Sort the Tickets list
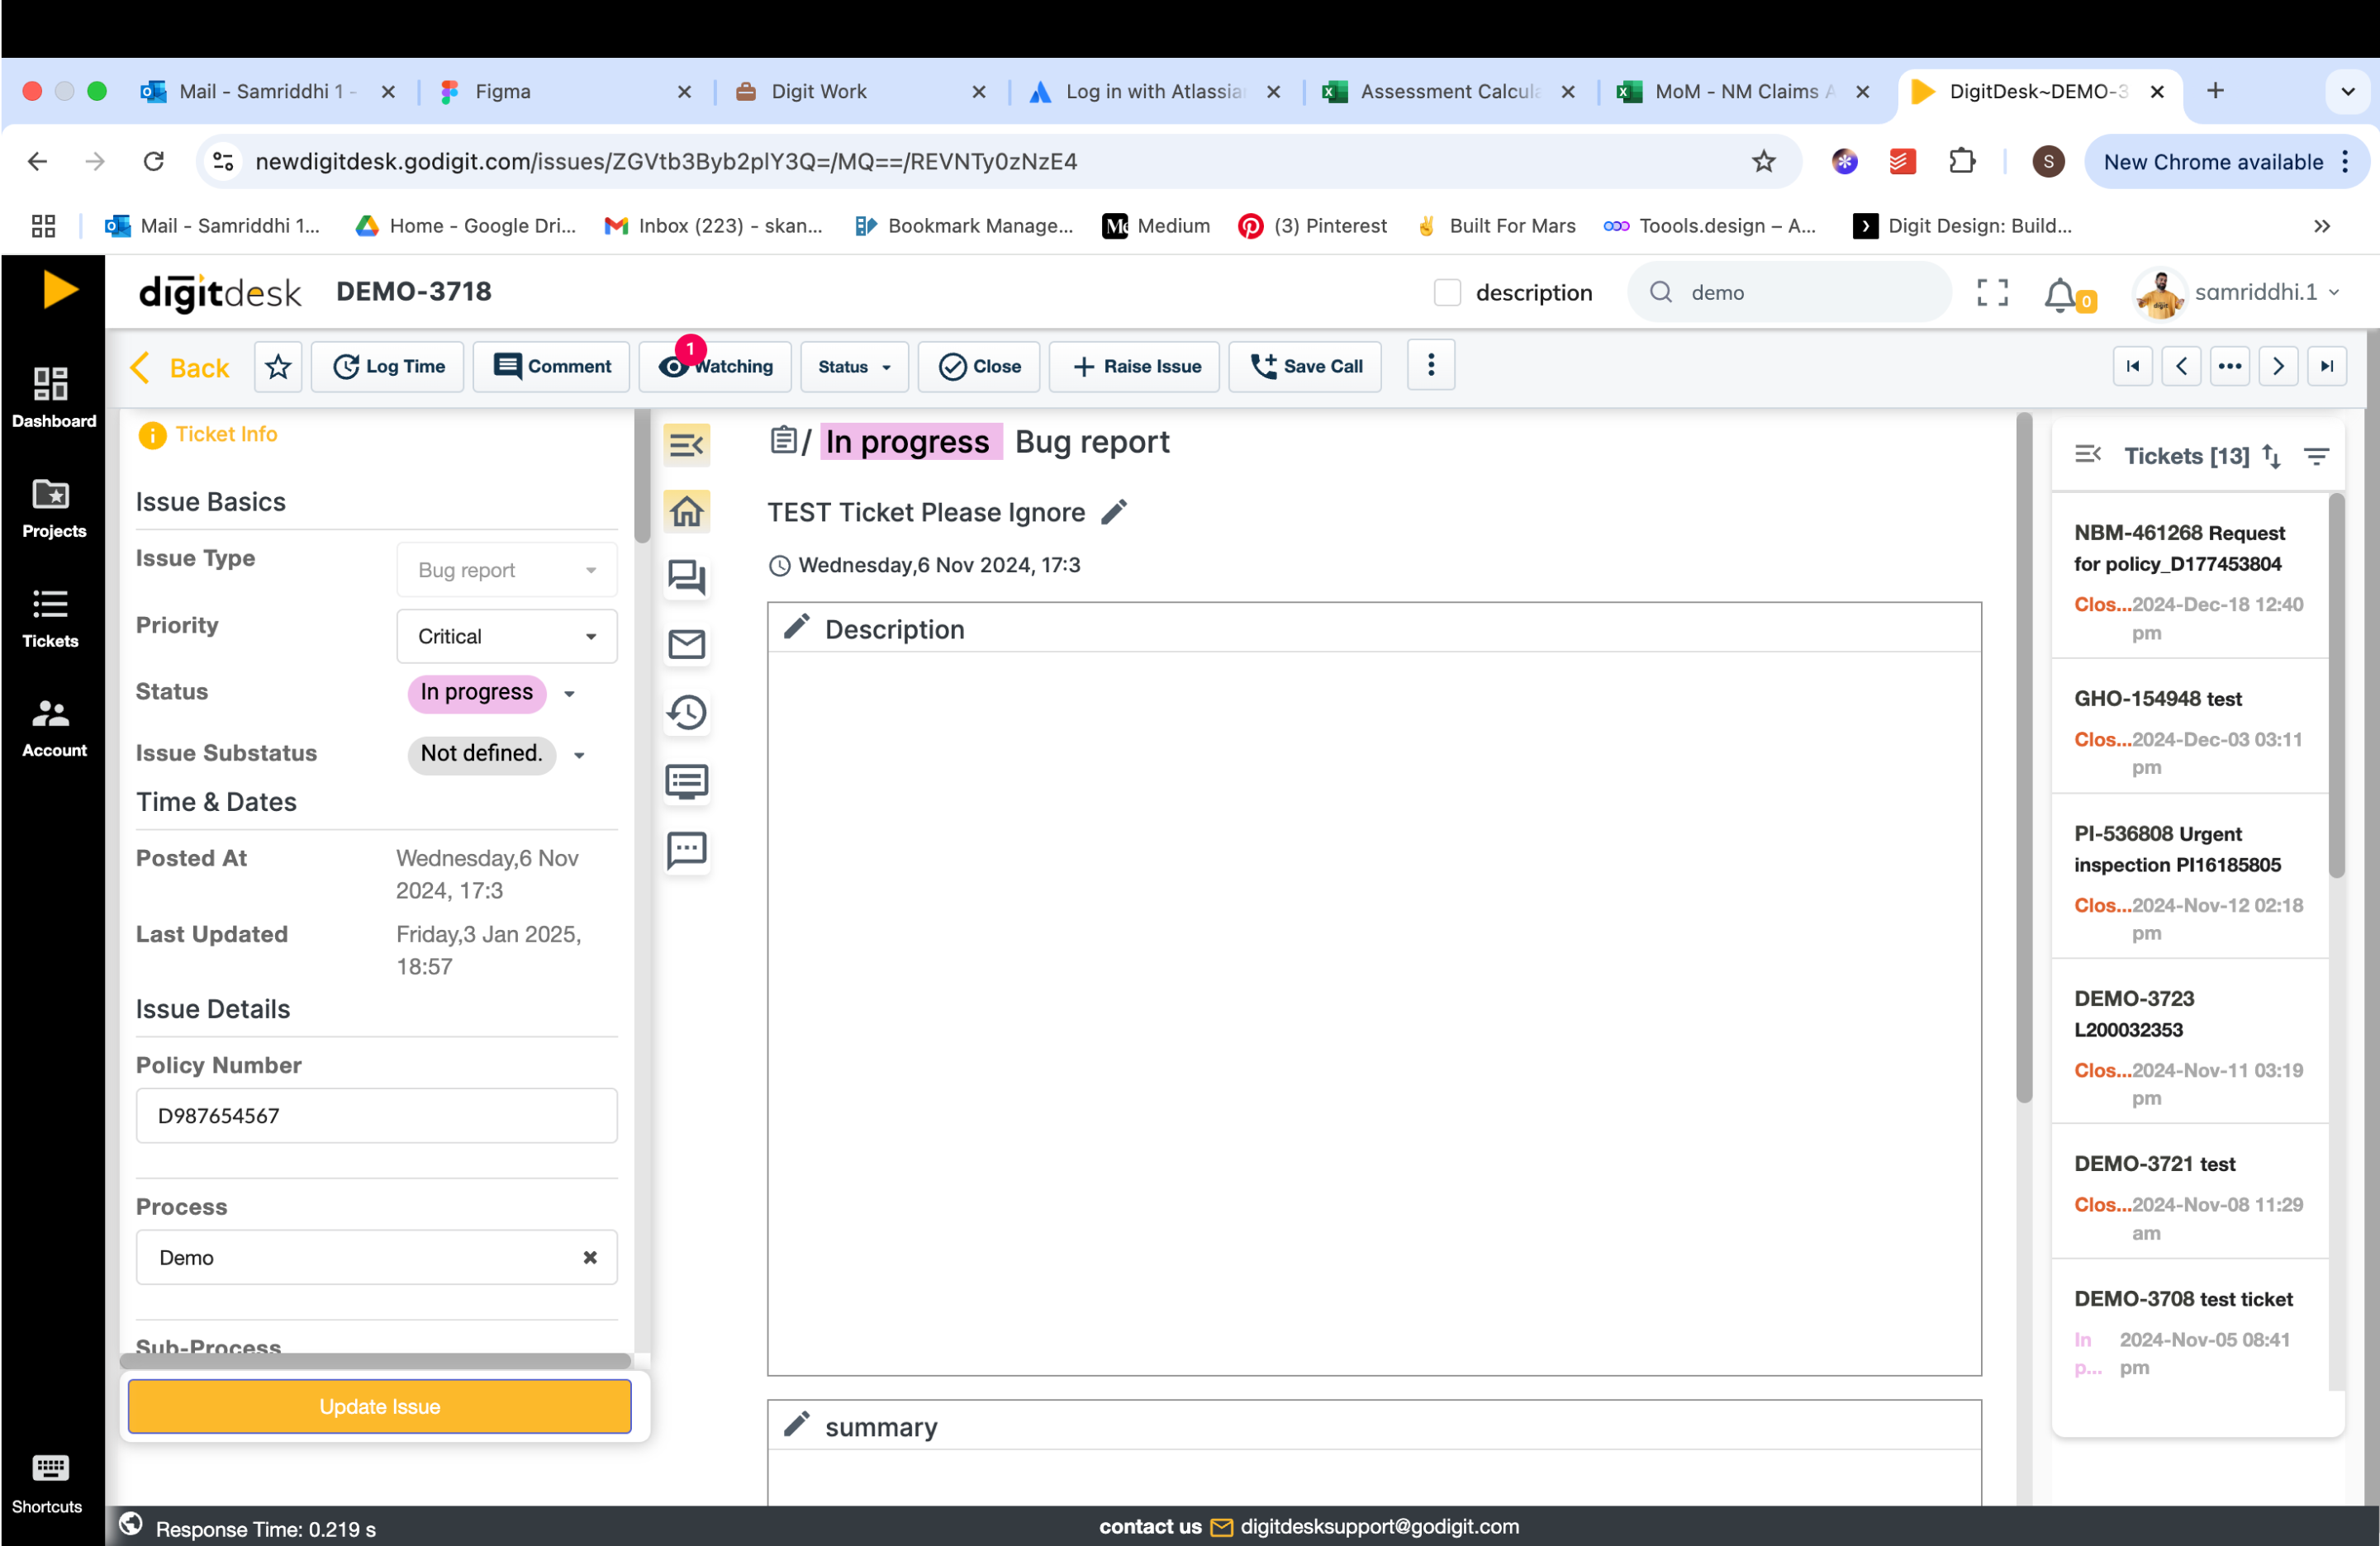 tap(2272, 456)
